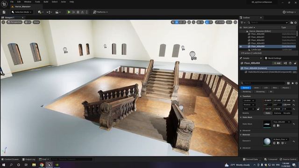Click the material sphere thumbnail
This screenshot has width=299, height=168.
click(x=267, y=141)
